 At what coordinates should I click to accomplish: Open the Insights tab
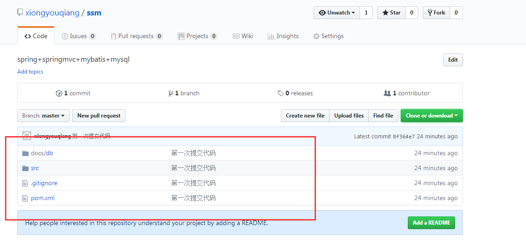(283, 36)
